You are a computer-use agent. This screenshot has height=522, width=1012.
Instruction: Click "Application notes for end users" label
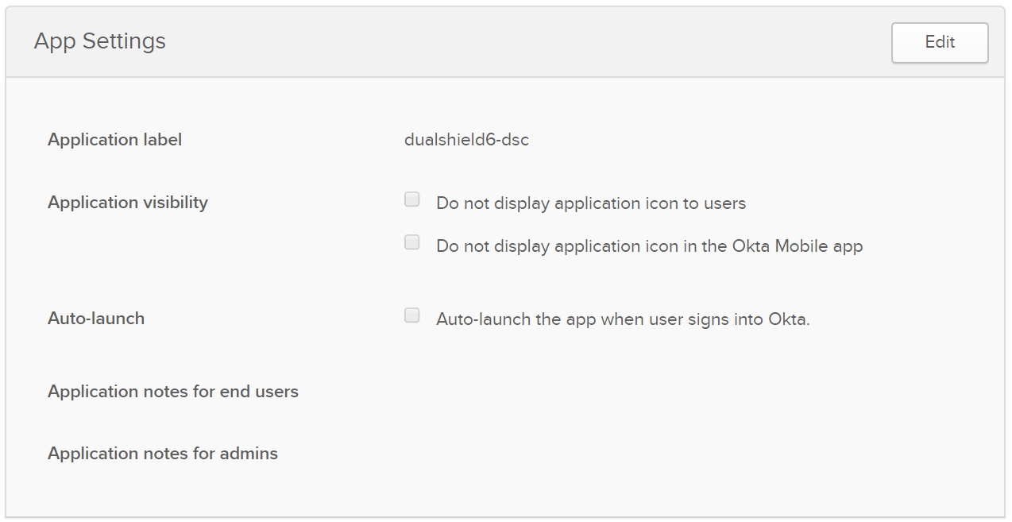[173, 392]
